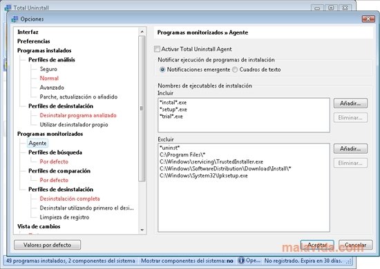This screenshot has height=269, width=380.
Task: Select Cuadros de texto radio option
Action: coord(235,70)
